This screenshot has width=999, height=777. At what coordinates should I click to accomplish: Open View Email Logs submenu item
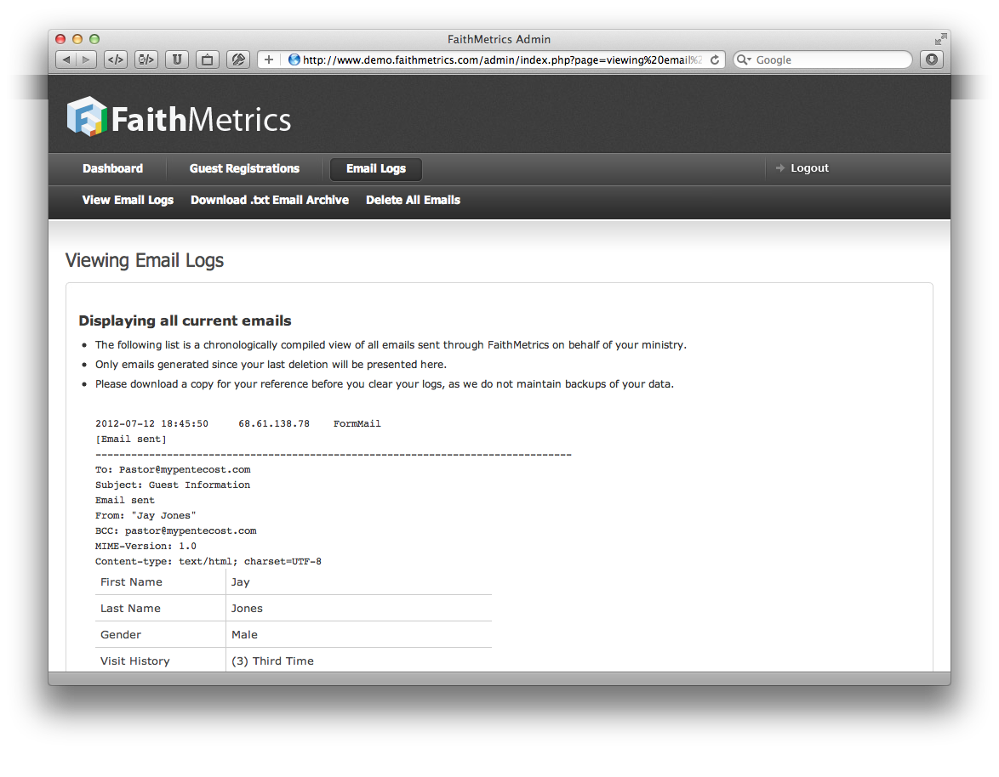click(128, 200)
